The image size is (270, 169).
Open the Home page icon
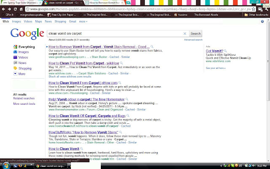click(x=21, y=9)
